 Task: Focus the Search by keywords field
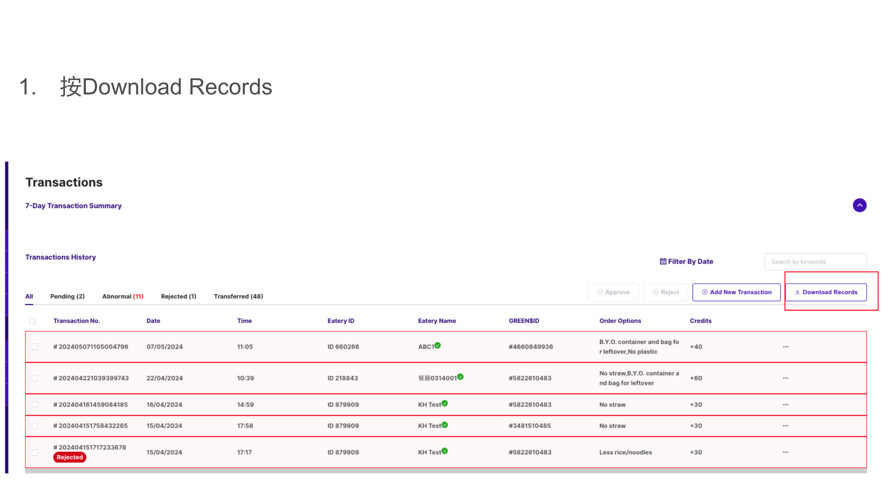[815, 262]
